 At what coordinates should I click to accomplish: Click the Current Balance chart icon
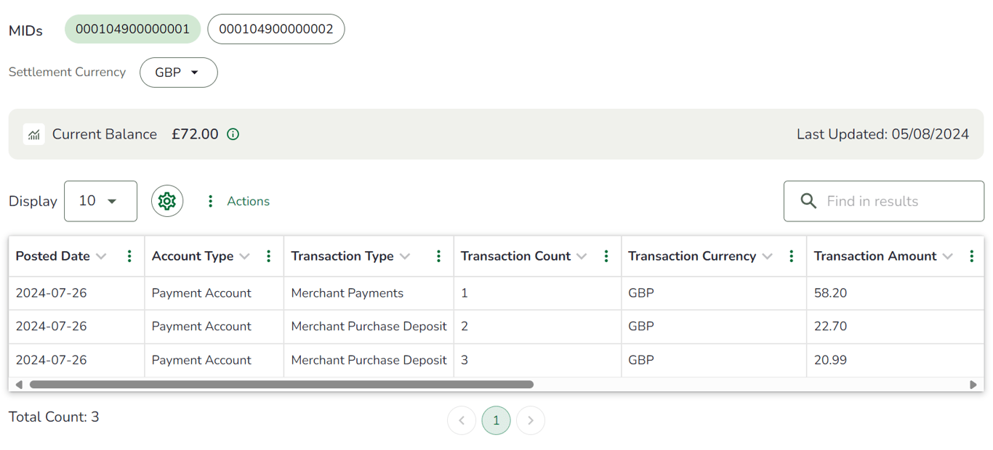click(x=34, y=134)
